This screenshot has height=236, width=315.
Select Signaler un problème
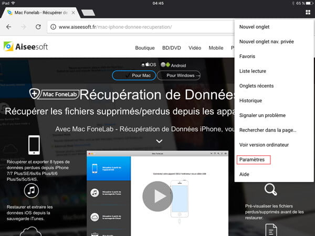click(x=262, y=115)
